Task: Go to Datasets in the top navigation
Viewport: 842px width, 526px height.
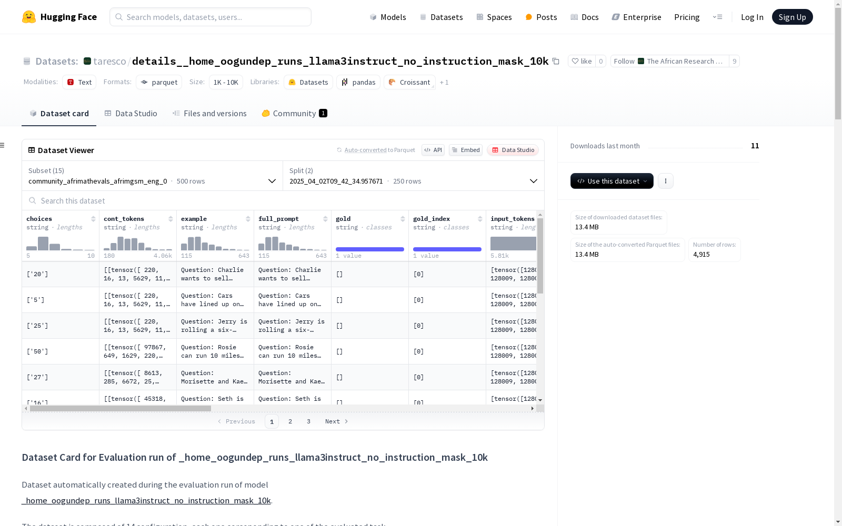Action: 441,17
